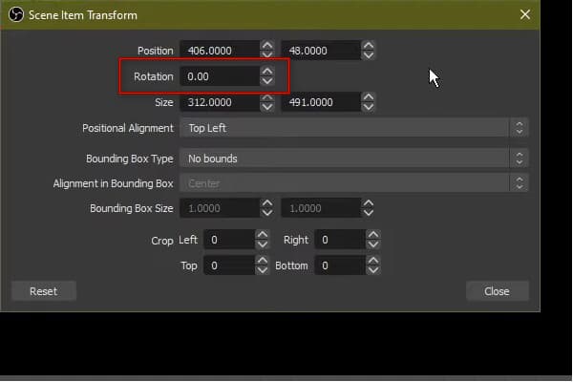This screenshot has width=573, height=382.
Task: Decrease Crop Left value with down arrow
Action: 263,244
